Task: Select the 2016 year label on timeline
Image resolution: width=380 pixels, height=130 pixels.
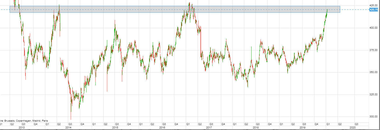Action: [162, 127]
